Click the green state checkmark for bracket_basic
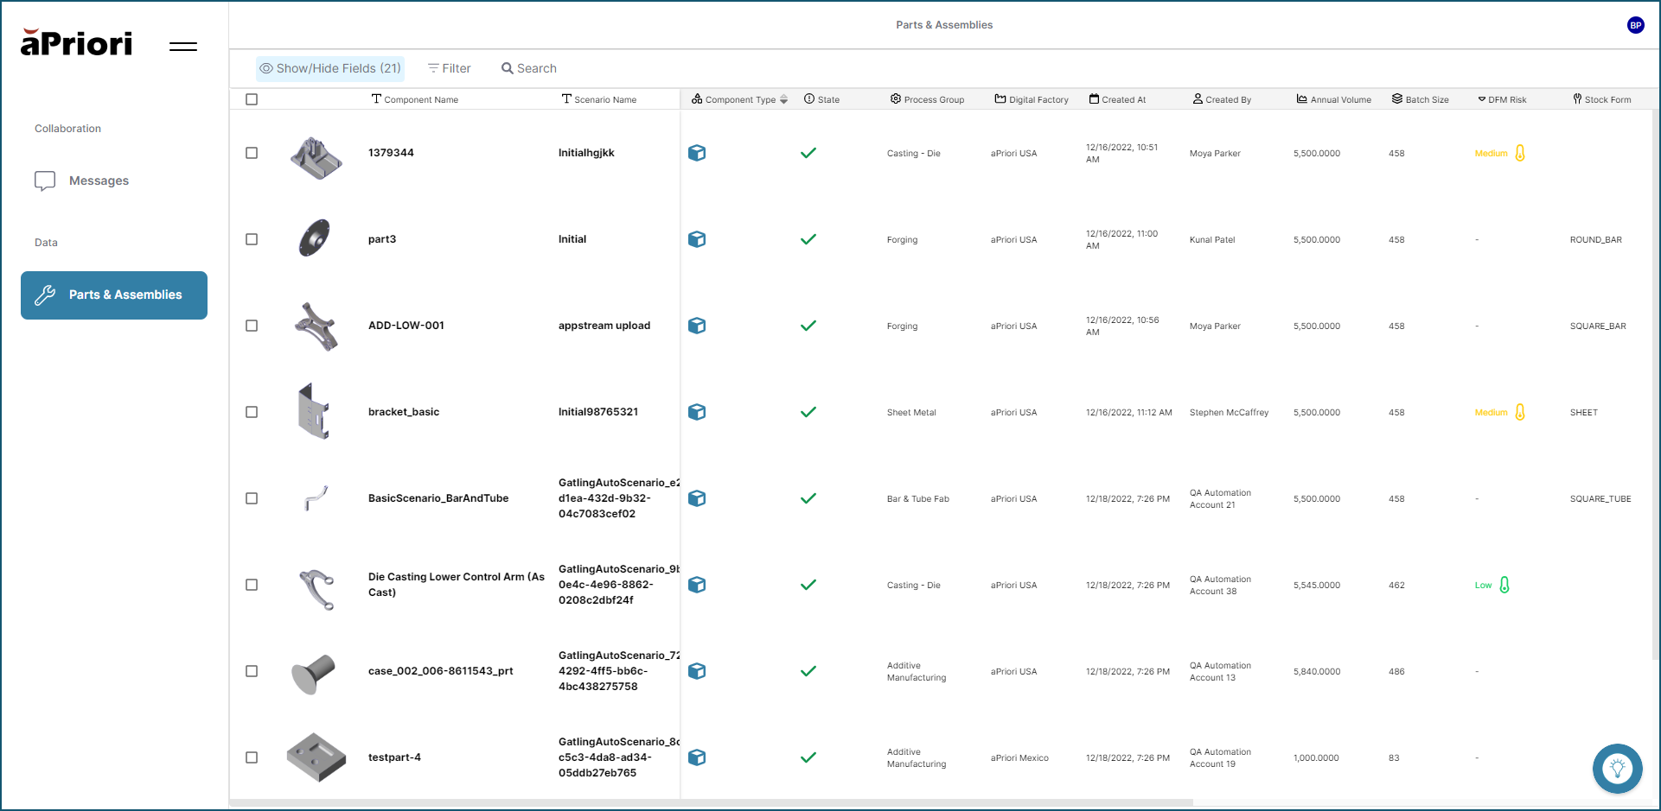Viewport: 1661px width, 811px height. [808, 412]
